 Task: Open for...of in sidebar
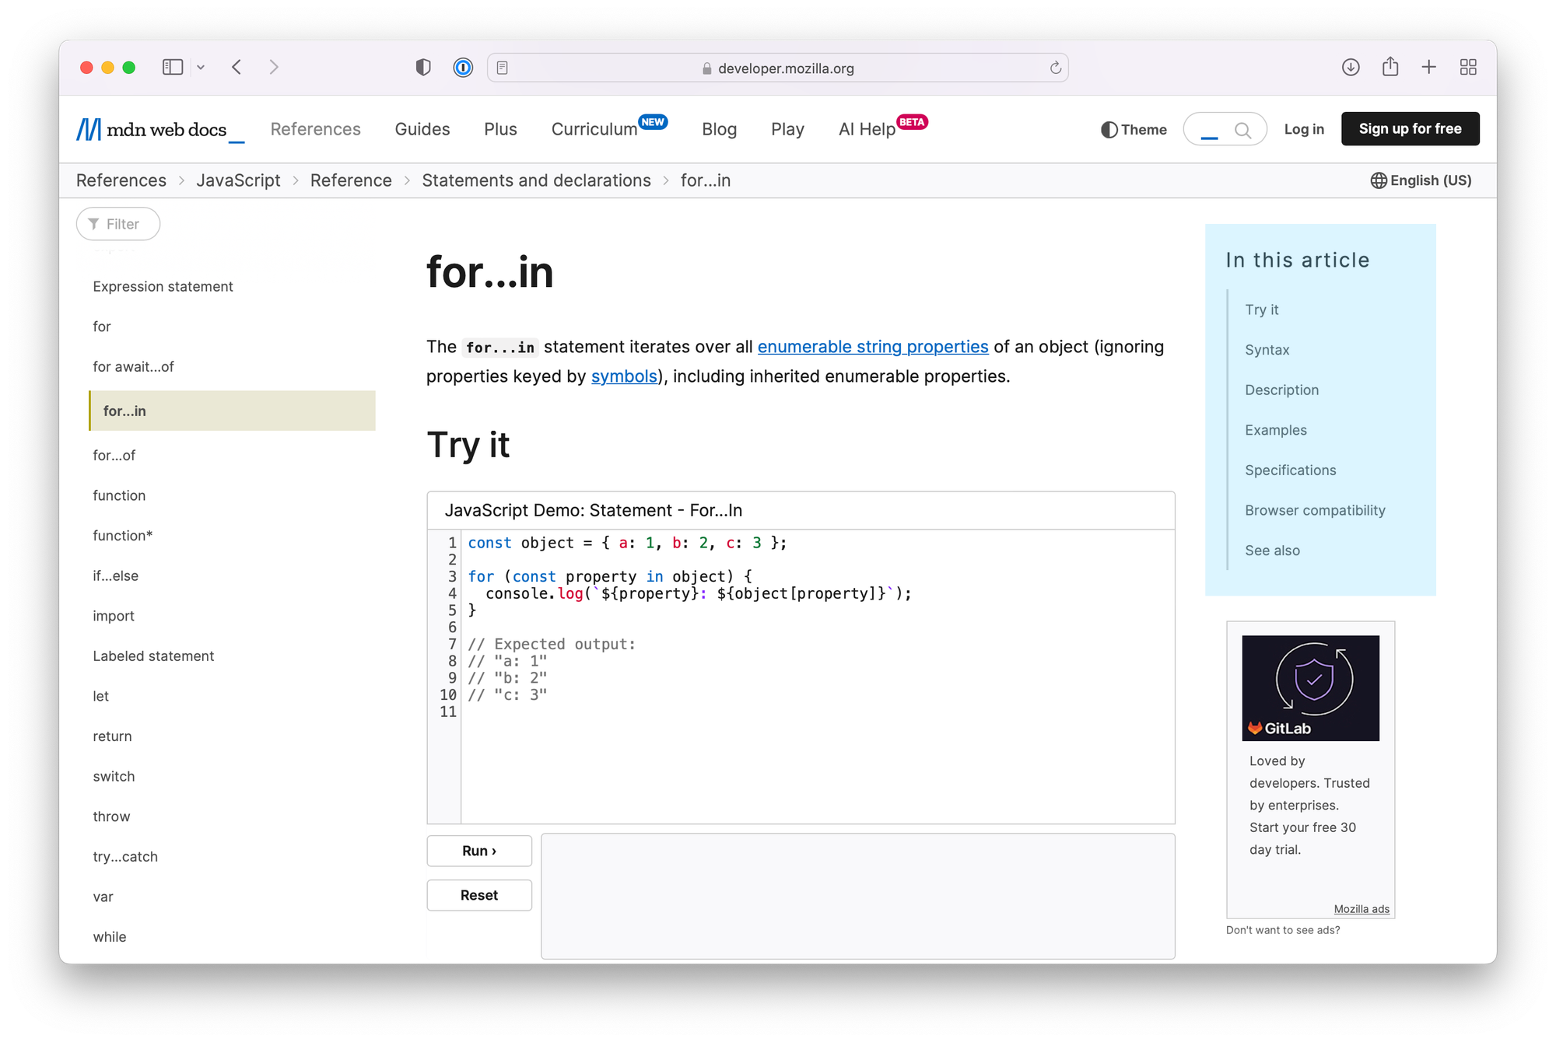point(114,455)
